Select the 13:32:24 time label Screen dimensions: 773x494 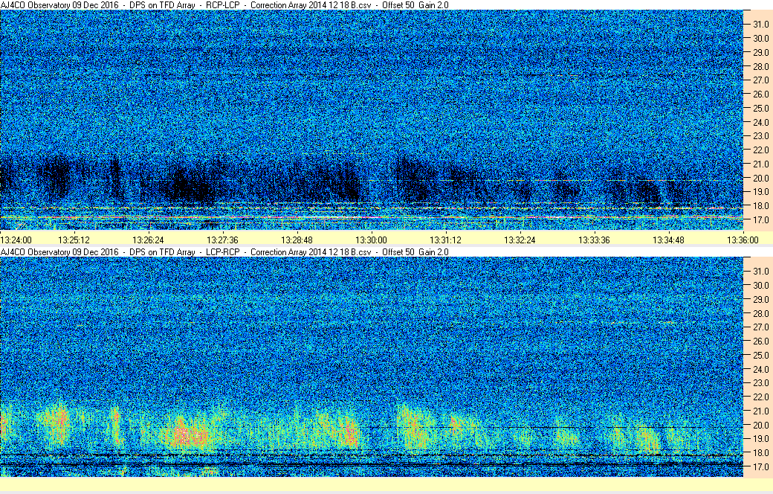[x=520, y=240]
